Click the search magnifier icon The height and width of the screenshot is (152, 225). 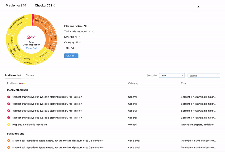click(x=218, y=76)
